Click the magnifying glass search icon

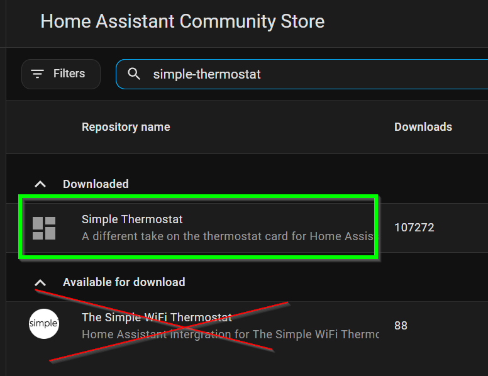(134, 74)
